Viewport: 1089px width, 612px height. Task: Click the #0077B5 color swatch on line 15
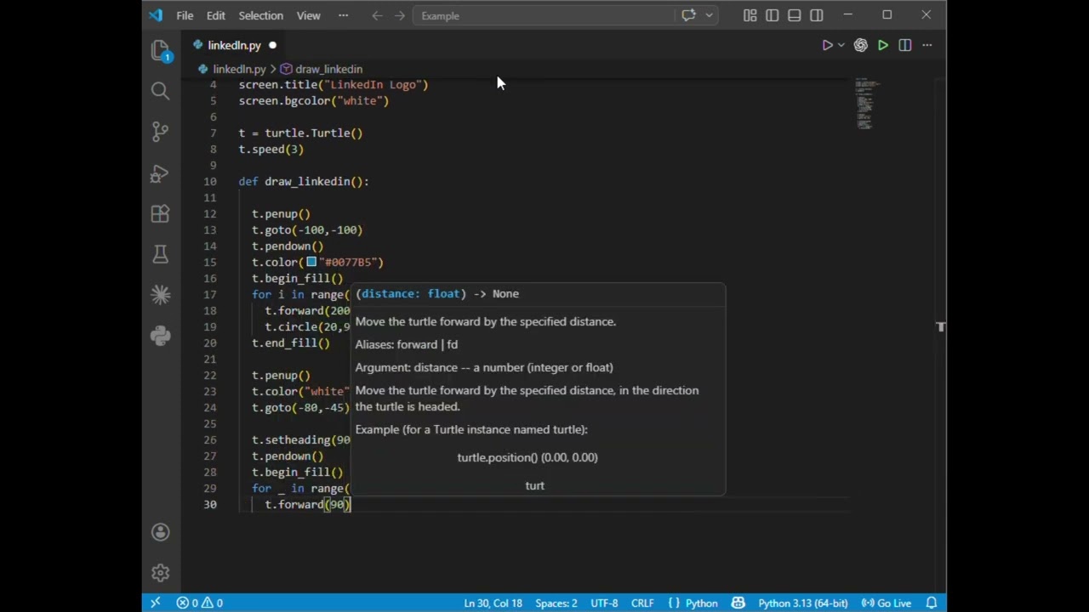[311, 262]
